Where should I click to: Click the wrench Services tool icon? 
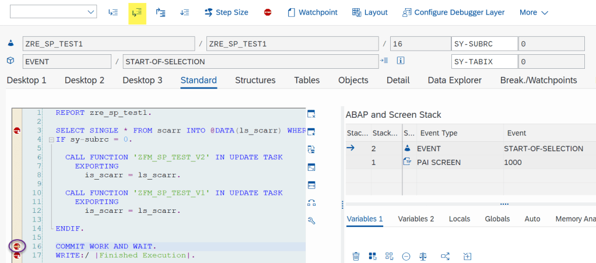(x=311, y=220)
